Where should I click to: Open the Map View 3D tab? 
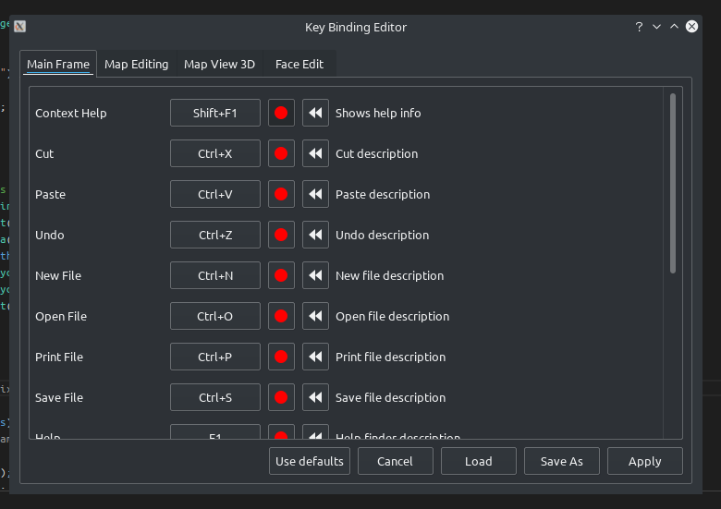(219, 64)
